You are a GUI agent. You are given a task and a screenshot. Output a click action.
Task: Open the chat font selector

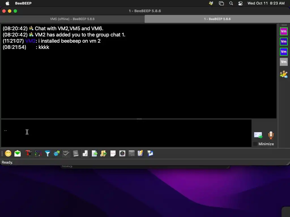pos(29,153)
